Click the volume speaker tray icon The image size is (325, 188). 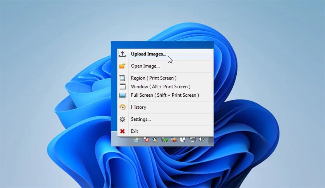(x=201, y=139)
